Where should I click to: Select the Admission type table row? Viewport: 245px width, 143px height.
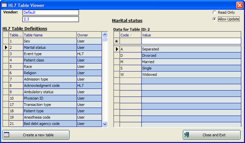[x=52, y=79]
